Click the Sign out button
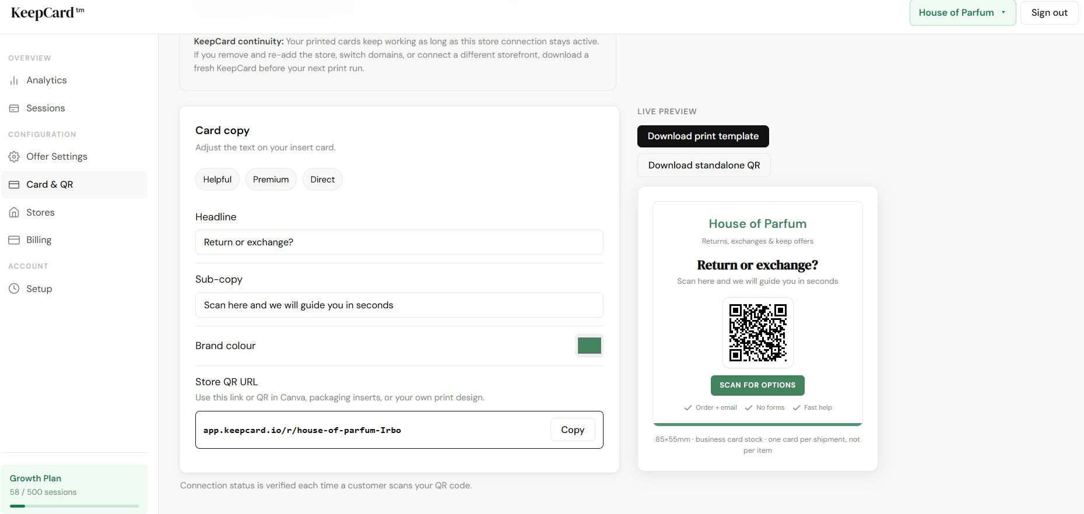The width and height of the screenshot is (1084, 514). click(x=1049, y=13)
